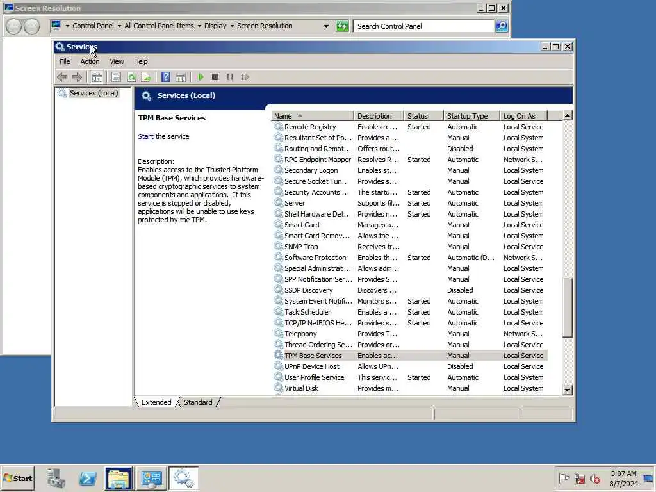The width and height of the screenshot is (656, 492).
Task: Select the Server service row
Action: pos(409,203)
